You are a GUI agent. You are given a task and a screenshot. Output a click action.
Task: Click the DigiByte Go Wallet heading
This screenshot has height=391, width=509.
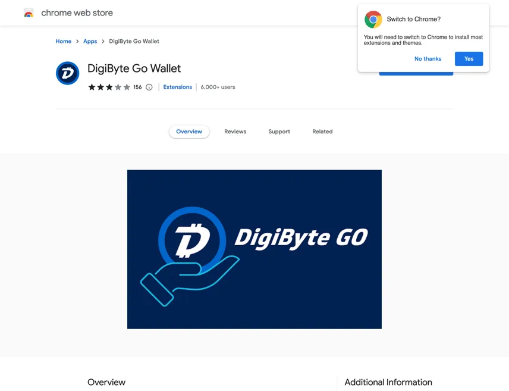coord(134,68)
